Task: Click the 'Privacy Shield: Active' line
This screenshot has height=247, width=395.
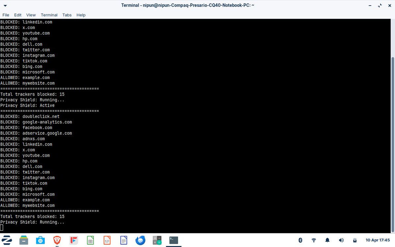Action: (x=27, y=105)
